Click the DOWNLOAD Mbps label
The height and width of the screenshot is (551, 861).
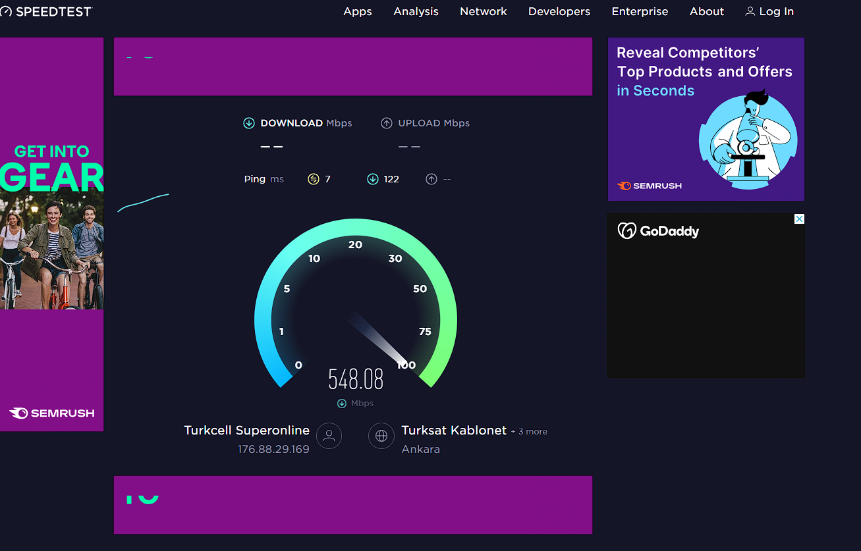[x=306, y=123]
